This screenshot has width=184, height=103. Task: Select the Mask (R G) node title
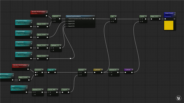155,17
